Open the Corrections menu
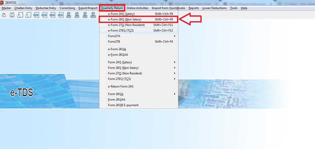The width and height of the screenshot is (315, 149). pos(67,8)
